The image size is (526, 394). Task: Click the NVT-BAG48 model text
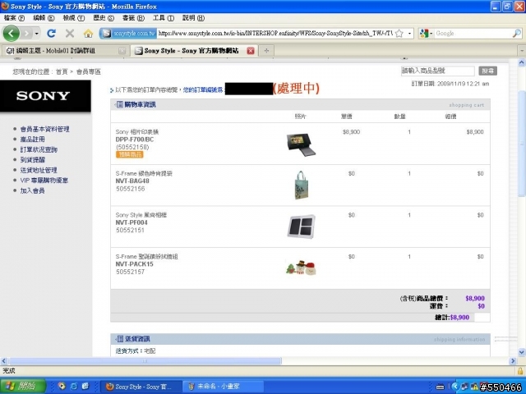(x=132, y=181)
